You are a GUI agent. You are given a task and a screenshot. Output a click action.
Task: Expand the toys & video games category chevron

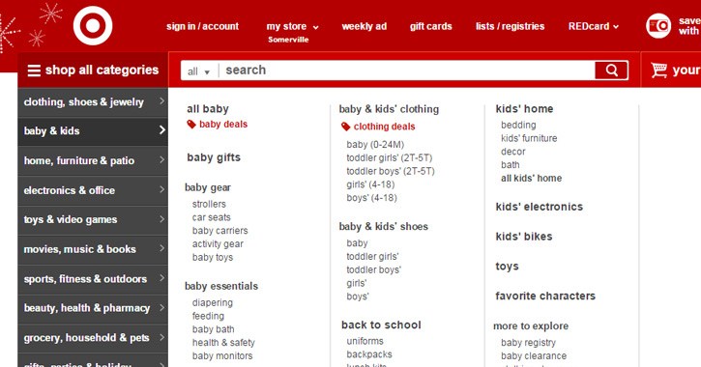pyautogui.click(x=162, y=219)
